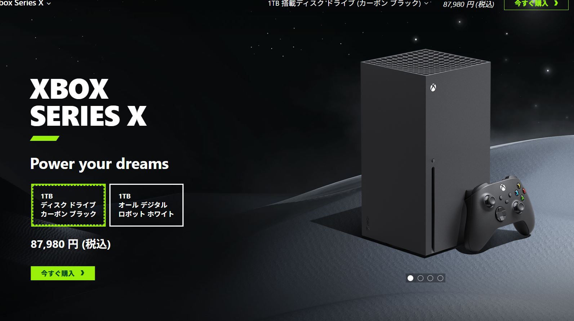Click the header price 87,980 円 (税込)
The image size is (574, 321).
468,4
